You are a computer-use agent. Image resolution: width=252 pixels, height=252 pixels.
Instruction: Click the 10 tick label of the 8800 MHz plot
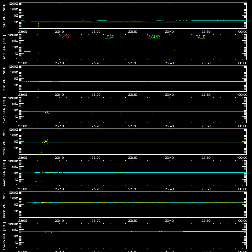(16, 211)
